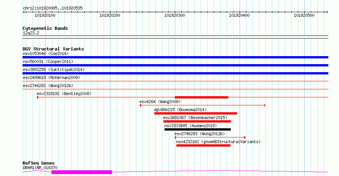
Task: Select the esv2746283 Wong2012b thin red line
Action: click(210, 137)
